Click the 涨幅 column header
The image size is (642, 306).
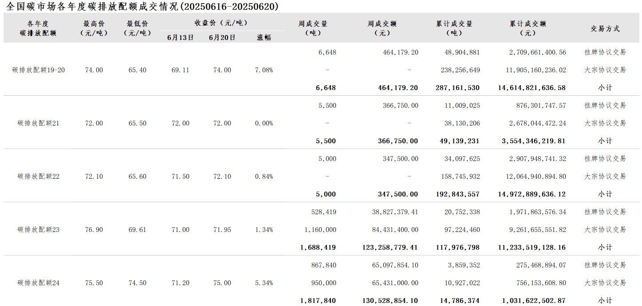click(x=264, y=38)
